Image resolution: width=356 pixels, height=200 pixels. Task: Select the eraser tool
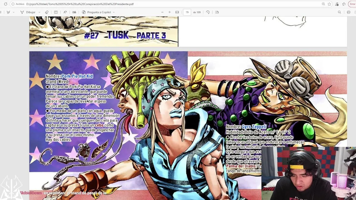coord(47,12)
